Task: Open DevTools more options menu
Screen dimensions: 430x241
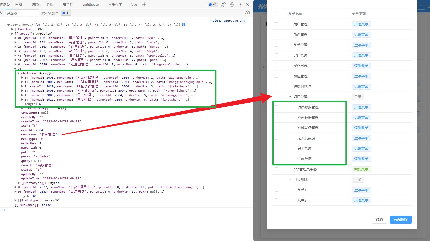Action: click(240, 5)
